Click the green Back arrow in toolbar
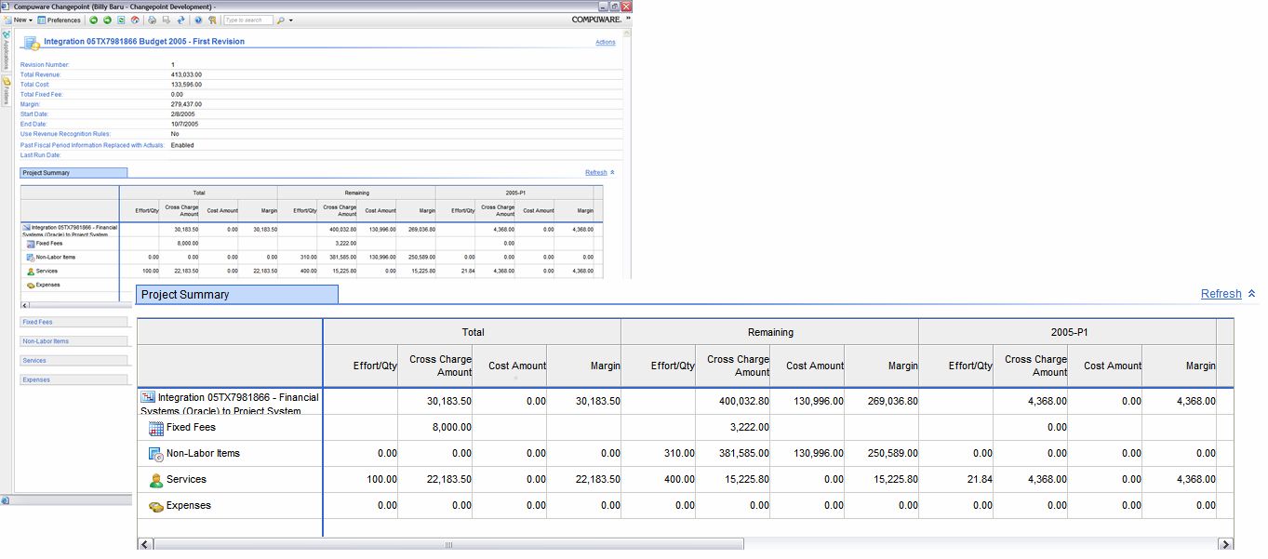The width and height of the screenshot is (1268, 559). (94, 20)
